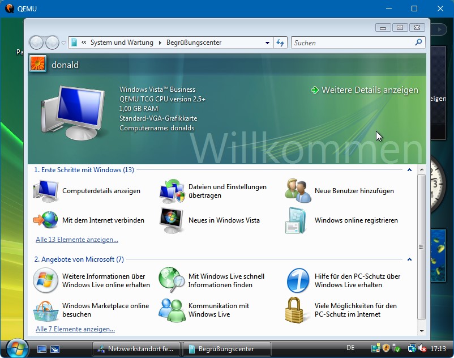Viewport: 454px width, 358px height.
Task: Click the vertical scrollbar thumb
Action: click(422, 247)
